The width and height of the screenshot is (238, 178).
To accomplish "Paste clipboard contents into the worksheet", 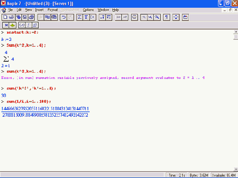I will point(54,17).
